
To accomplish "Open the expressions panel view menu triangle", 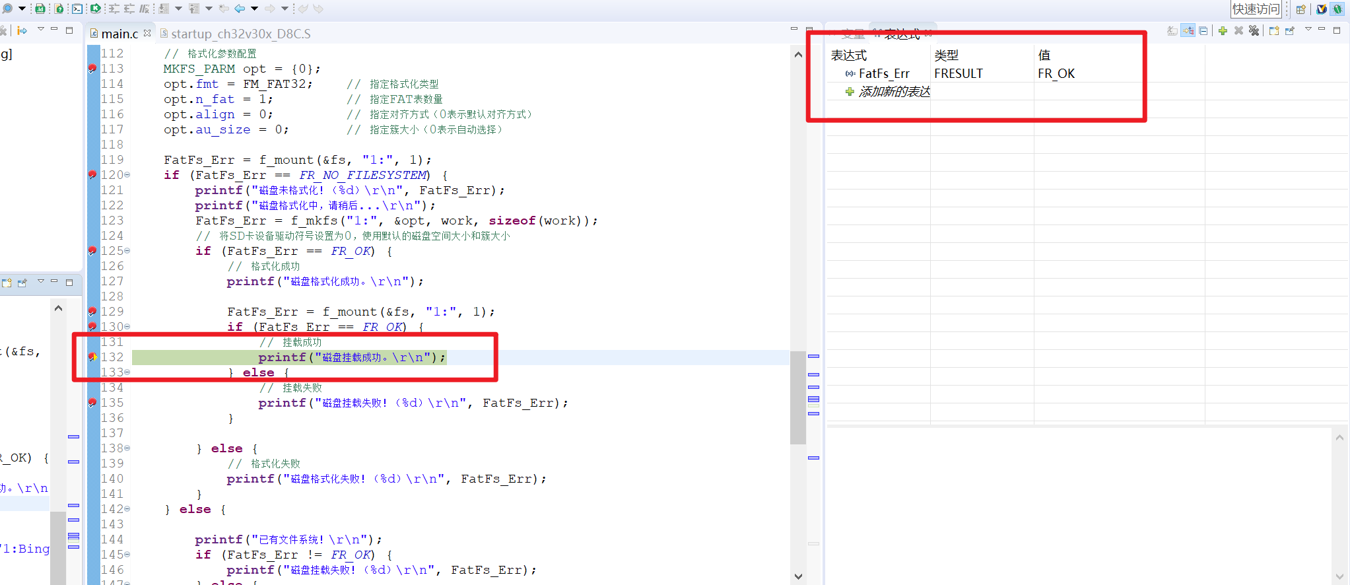I will click(1308, 29).
